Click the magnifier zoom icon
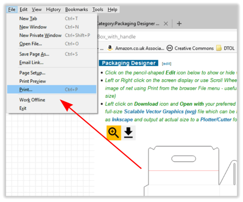The height and width of the screenshot is (202, 243). tap(113, 133)
